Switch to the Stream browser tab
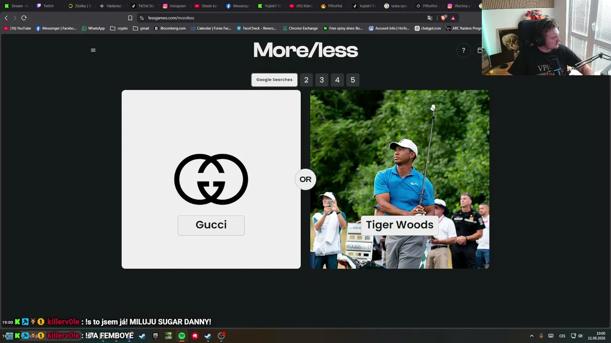The height and width of the screenshot is (343, 611). [x=17, y=6]
